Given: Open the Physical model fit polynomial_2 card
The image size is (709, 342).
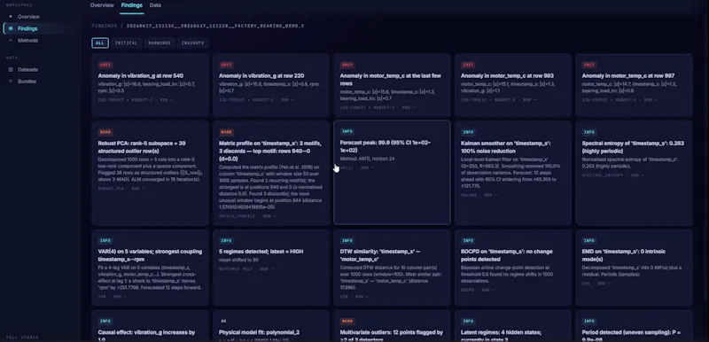Looking at the screenshot, I should click(271, 326).
